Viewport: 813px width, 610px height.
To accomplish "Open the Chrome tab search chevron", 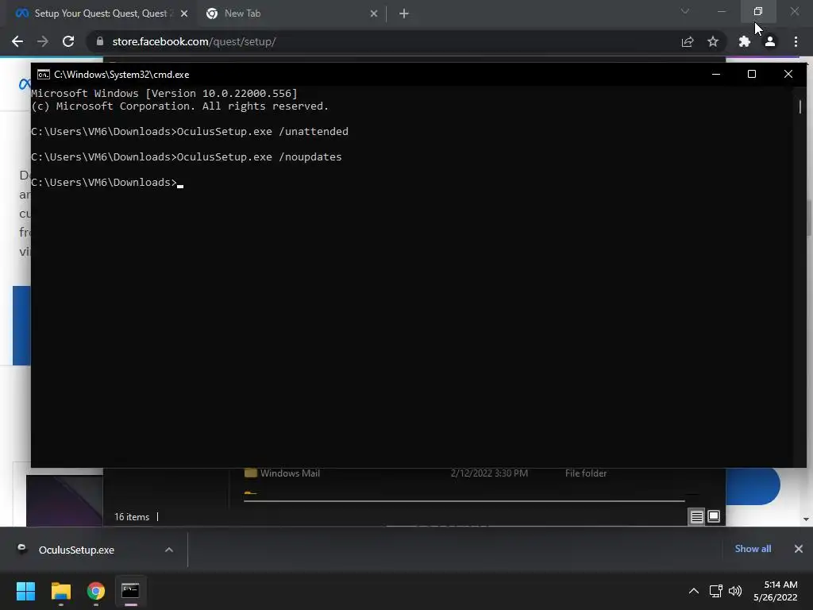I will [x=685, y=11].
